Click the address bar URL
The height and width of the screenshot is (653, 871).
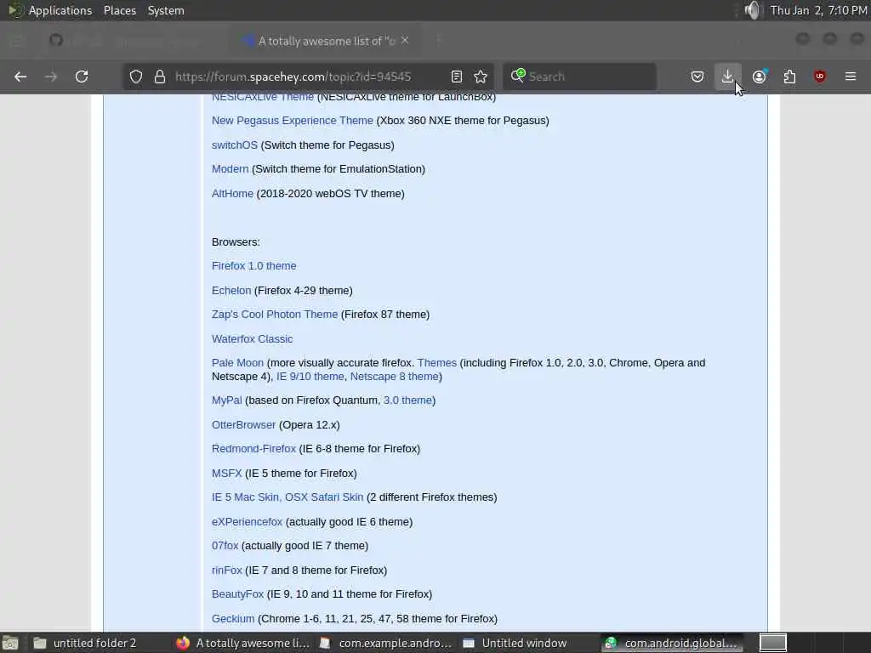[x=293, y=77]
